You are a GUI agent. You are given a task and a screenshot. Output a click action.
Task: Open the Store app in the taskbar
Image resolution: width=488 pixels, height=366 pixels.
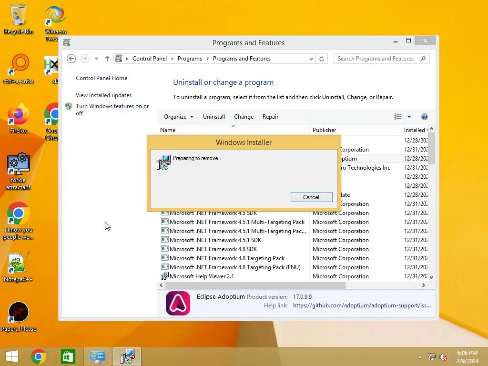pos(68,356)
